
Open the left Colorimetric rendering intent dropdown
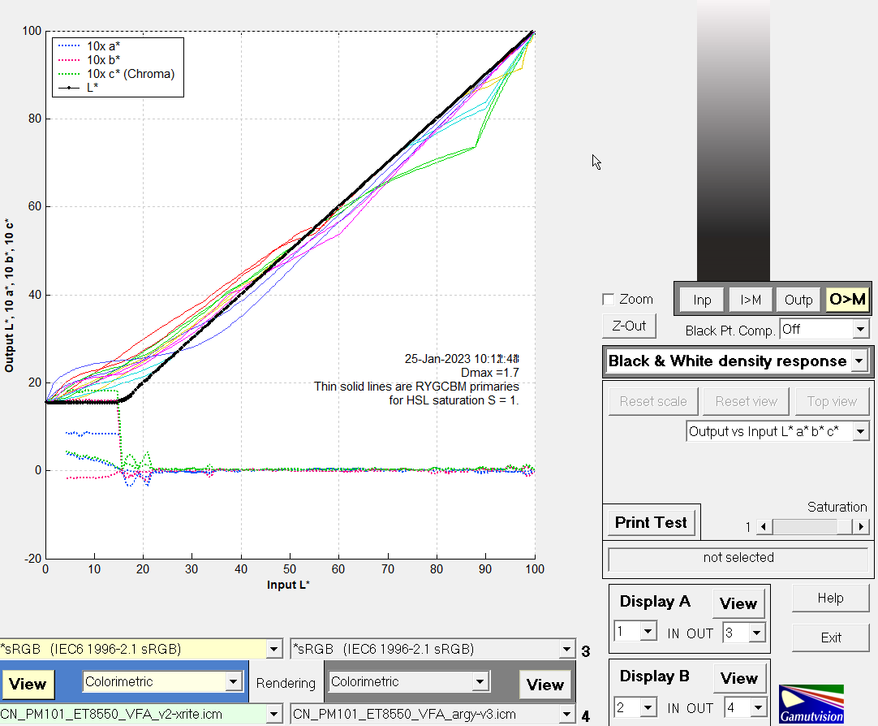pyautogui.click(x=235, y=682)
